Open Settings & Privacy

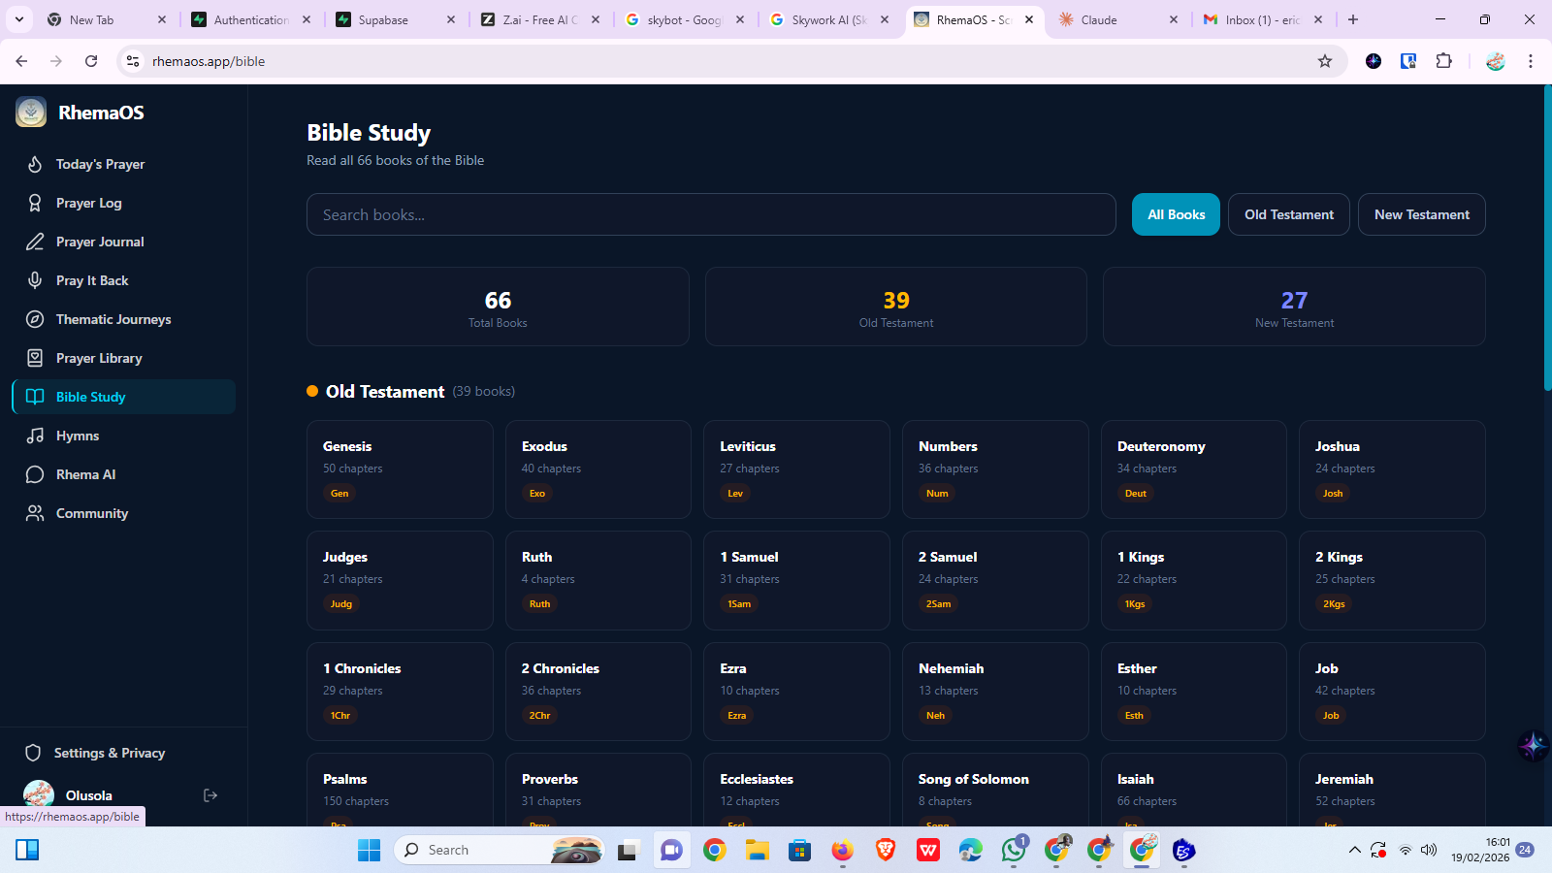(109, 752)
